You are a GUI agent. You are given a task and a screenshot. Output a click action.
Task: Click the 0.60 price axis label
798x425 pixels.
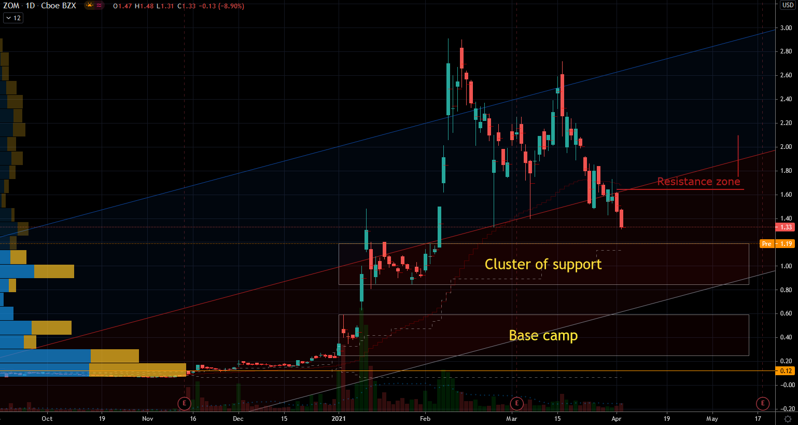786,313
